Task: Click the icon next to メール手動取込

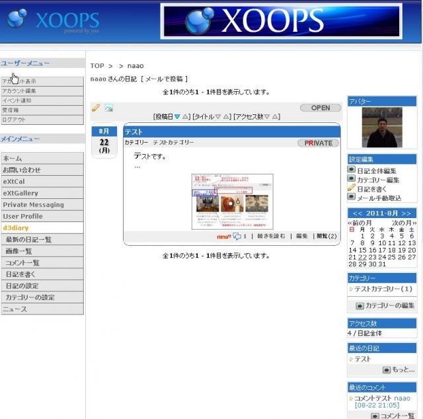Action: (x=351, y=196)
